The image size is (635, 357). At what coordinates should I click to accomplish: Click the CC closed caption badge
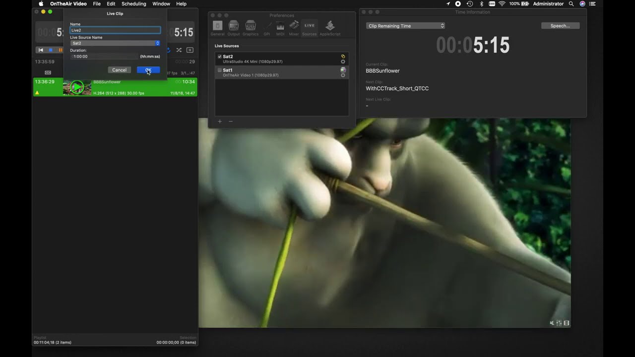[x=48, y=73]
